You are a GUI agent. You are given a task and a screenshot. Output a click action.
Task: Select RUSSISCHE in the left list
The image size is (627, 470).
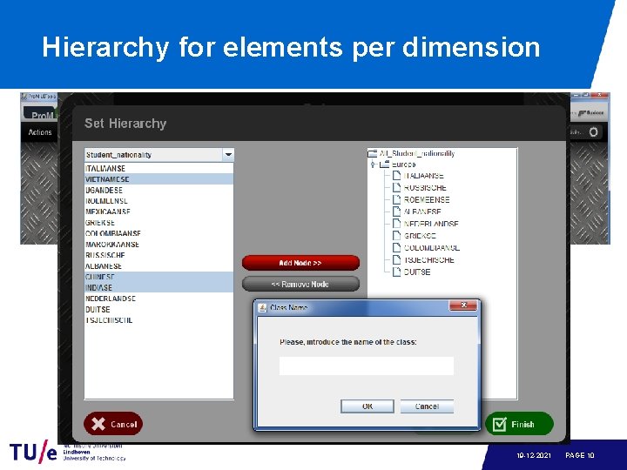(158, 255)
